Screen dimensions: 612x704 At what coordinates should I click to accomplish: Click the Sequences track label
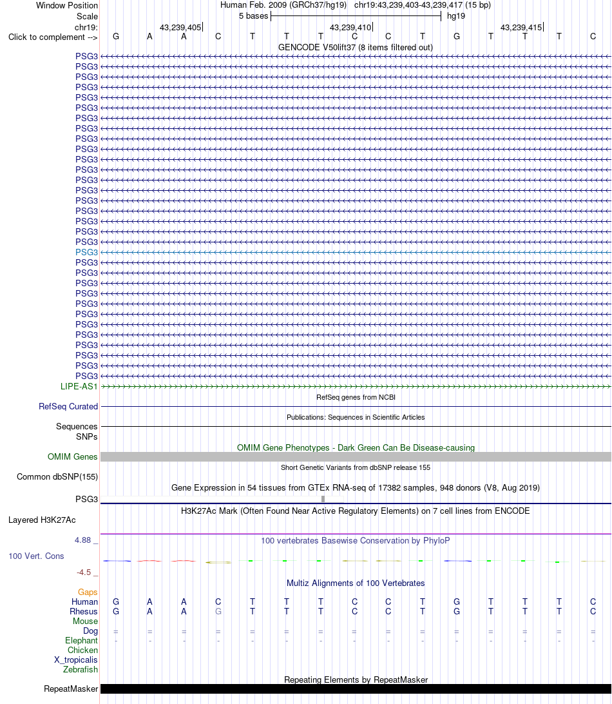(77, 427)
